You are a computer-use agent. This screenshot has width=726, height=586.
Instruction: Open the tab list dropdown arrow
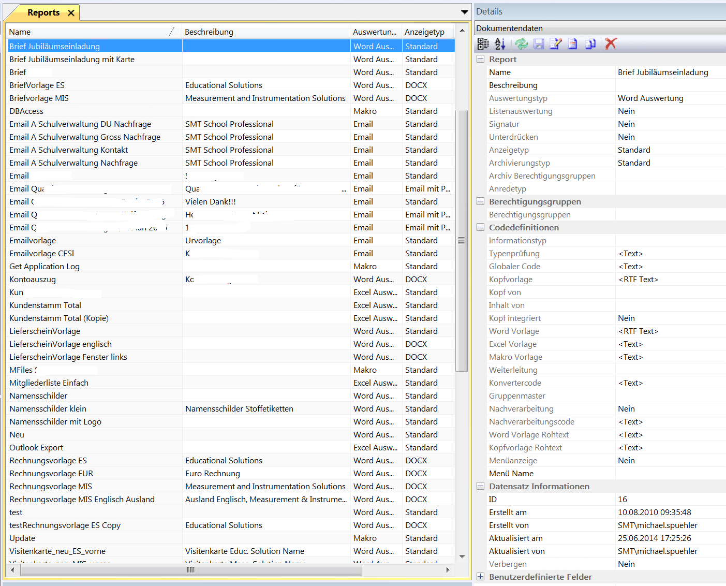pyautogui.click(x=464, y=12)
